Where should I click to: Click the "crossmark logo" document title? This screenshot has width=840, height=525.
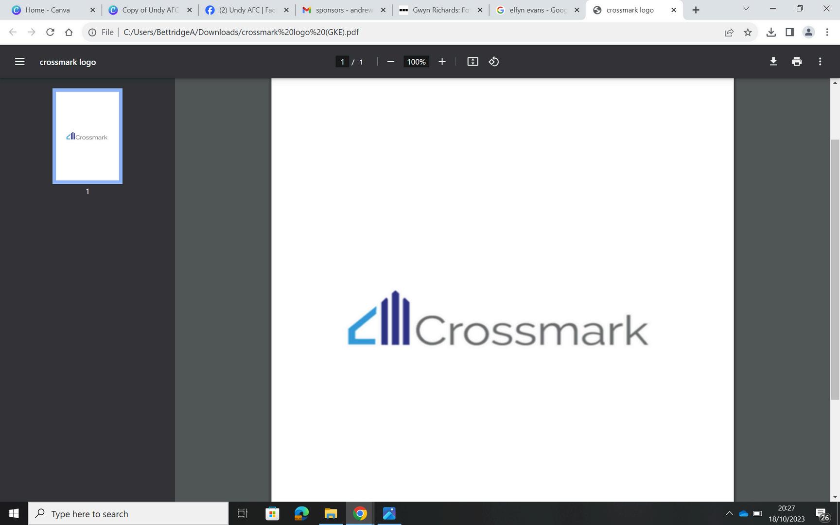click(68, 62)
